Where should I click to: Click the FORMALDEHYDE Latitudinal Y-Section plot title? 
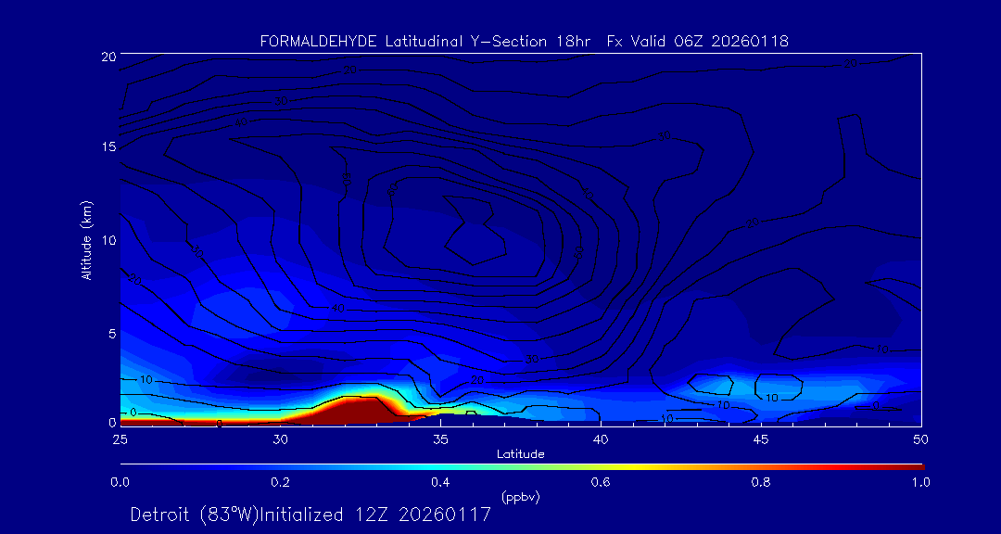tap(524, 42)
